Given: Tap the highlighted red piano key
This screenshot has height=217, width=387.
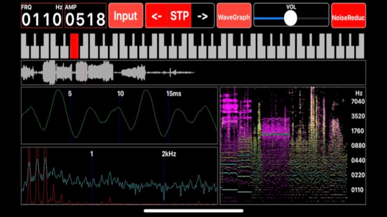Looking at the screenshot, I should coord(74,46).
